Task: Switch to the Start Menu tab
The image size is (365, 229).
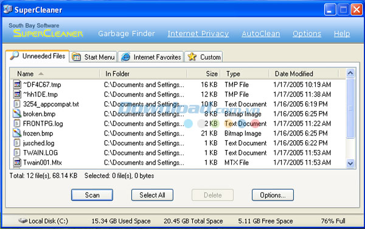Action: coord(93,57)
